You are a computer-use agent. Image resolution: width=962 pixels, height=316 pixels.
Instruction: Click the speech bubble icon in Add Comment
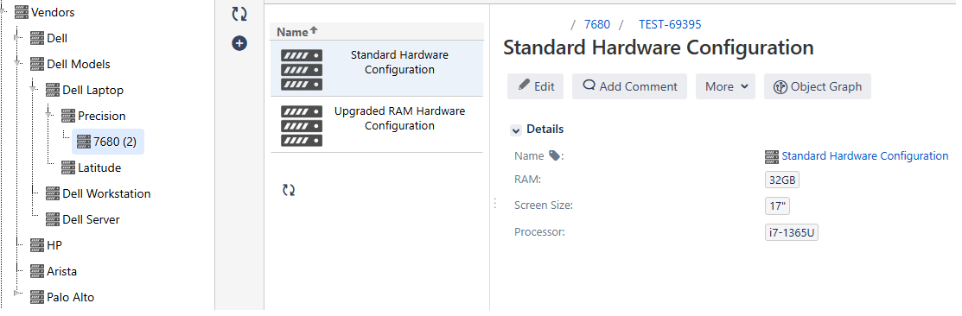[589, 85]
